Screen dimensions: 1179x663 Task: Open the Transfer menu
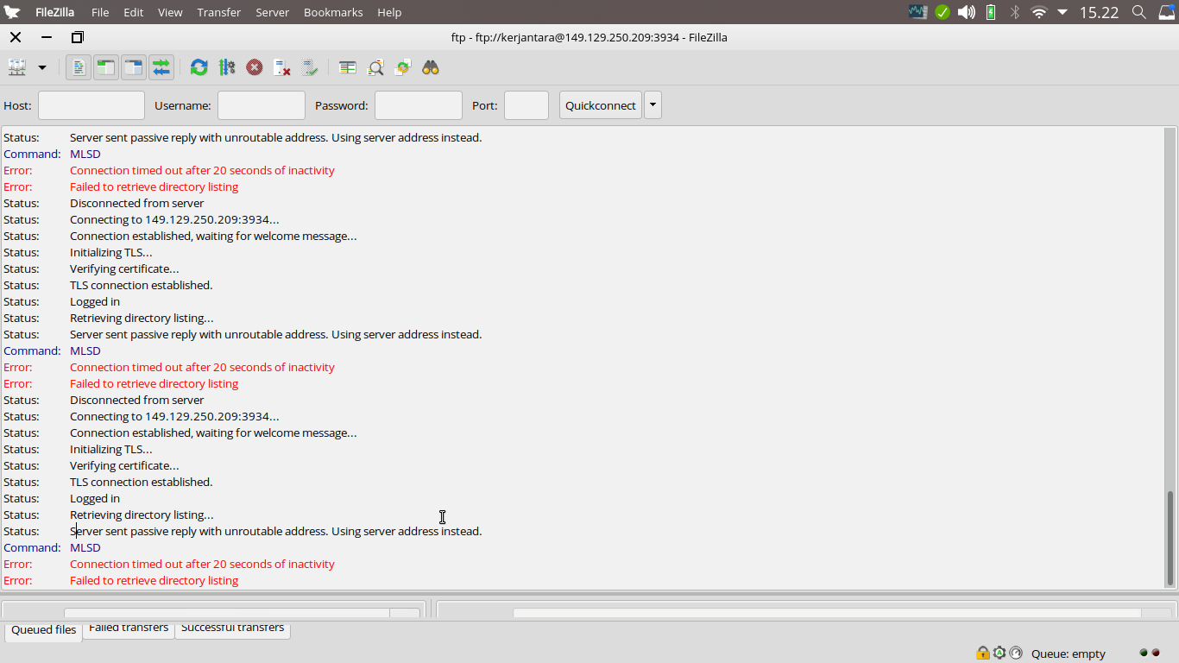tap(219, 12)
